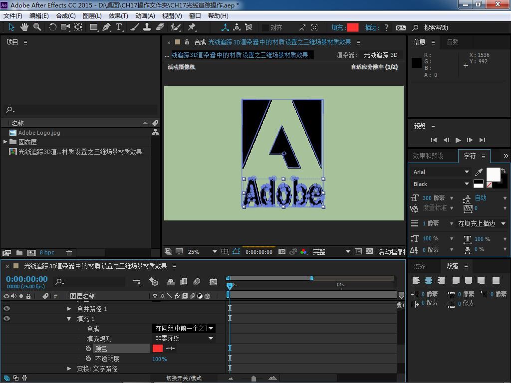The image size is (511, 383).
Task: Click the 8 bpc color depth button
Action: [x=47, y=252]
